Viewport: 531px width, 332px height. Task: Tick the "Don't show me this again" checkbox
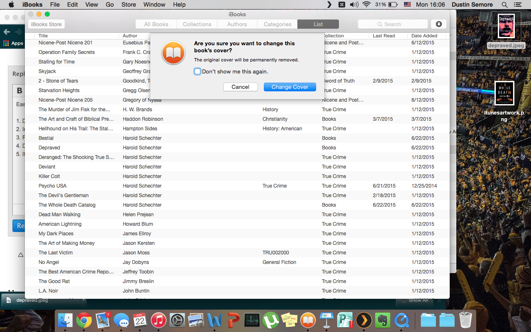pyautogui.click(x=197, y=71)
